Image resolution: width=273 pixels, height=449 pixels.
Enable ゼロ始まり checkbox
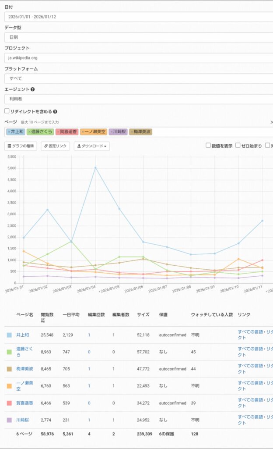[x=238, y=145]
